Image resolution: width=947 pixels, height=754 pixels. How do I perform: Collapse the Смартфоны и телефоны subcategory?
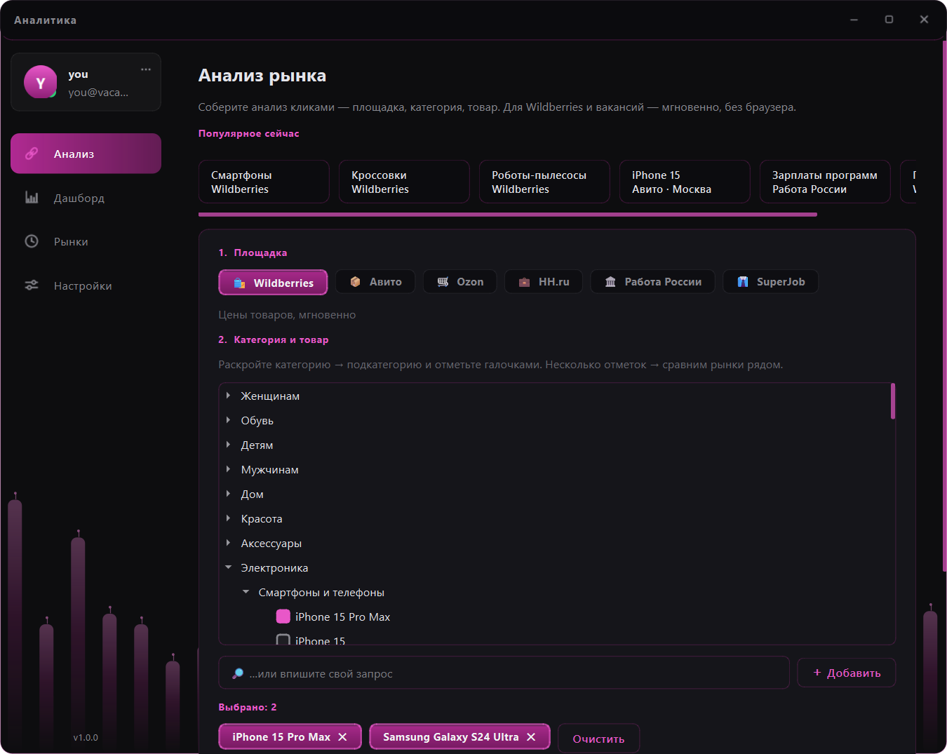(x=246, y=592)
